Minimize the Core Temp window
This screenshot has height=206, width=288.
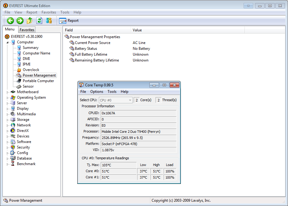tap(154, 85)
